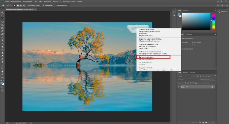The height and width of the screenshot is (124, 229).
Task: Pick a color in the blue color field
Action: 196,21
